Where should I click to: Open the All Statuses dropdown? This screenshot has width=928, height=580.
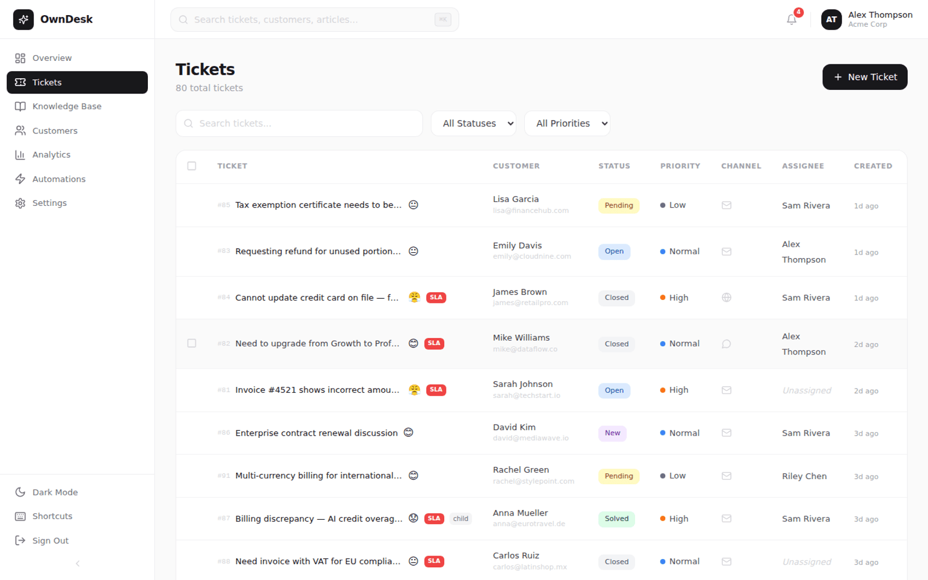point(473,124)
